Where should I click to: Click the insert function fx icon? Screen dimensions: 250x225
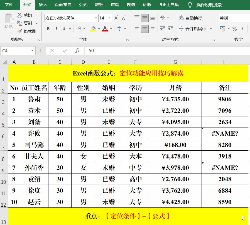point(77,51)
